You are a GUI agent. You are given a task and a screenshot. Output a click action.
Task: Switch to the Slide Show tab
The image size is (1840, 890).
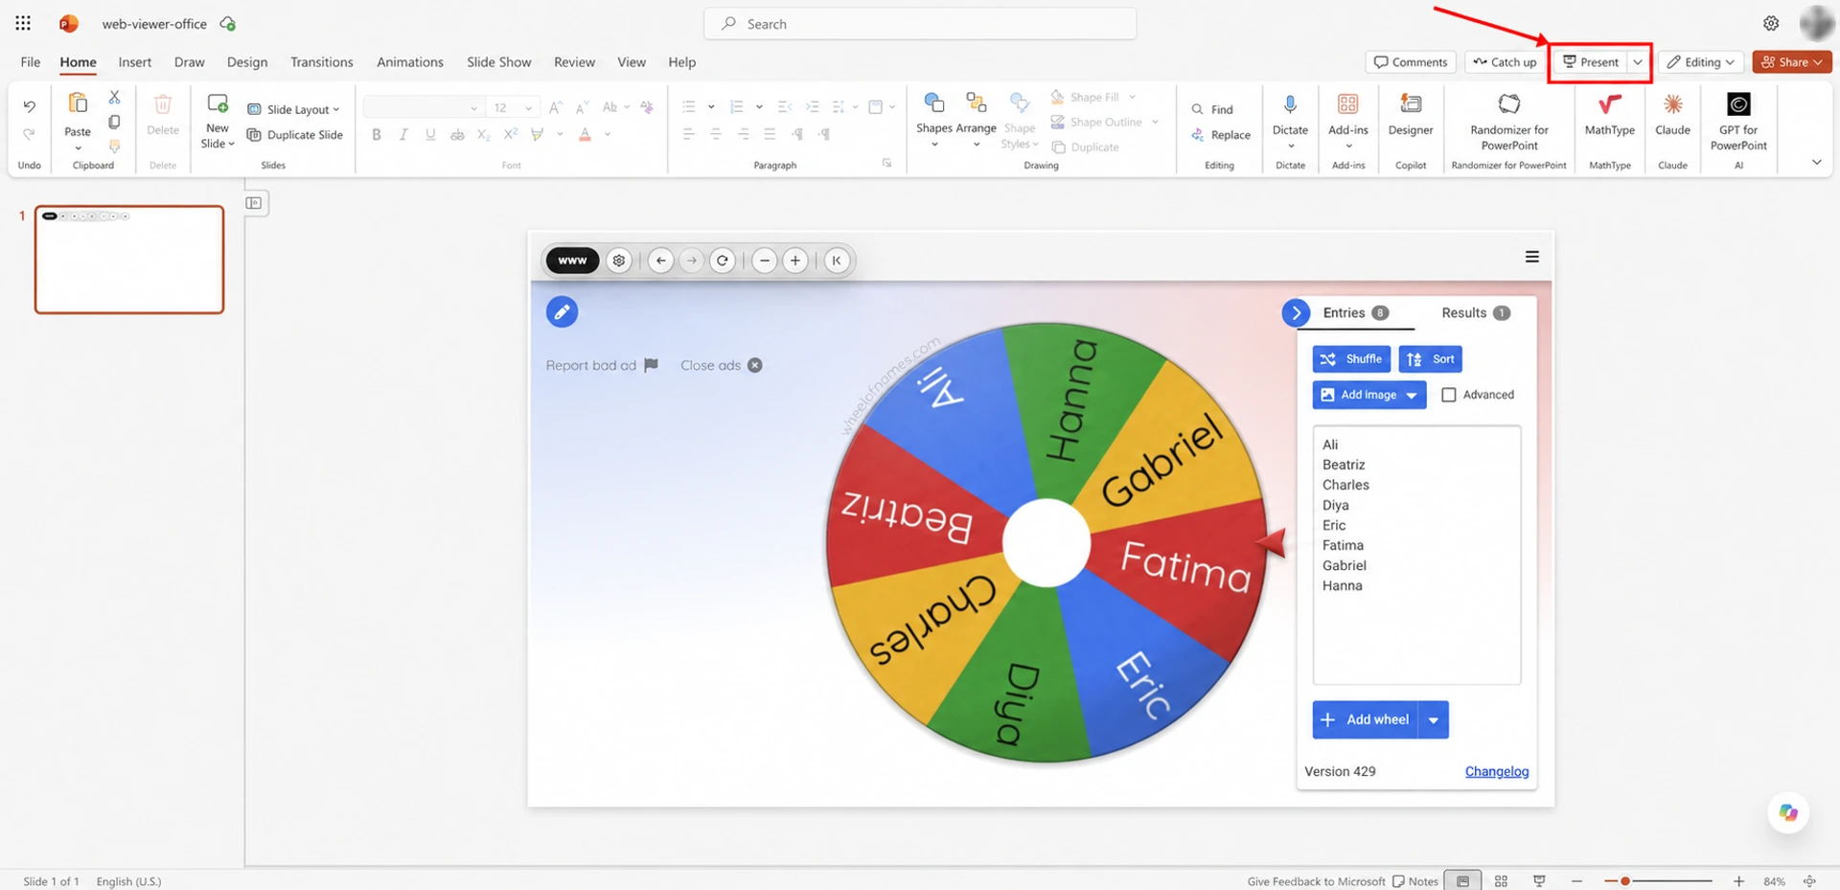click(x=499, y=62)
